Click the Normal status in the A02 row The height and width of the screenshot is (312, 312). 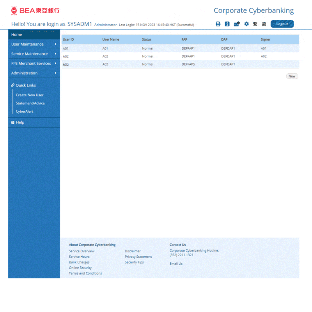point(148,56)
